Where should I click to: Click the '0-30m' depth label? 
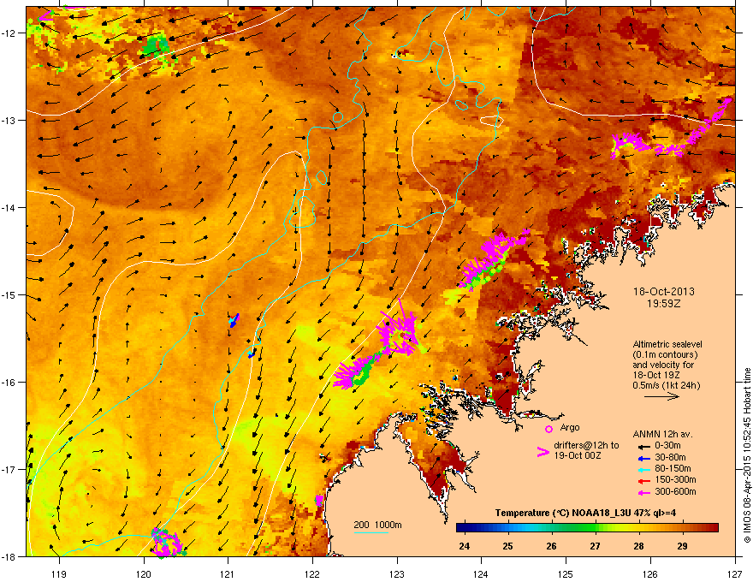668,446
